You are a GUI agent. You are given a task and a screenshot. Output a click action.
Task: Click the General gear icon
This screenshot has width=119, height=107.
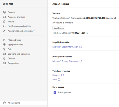pos(4,12)
